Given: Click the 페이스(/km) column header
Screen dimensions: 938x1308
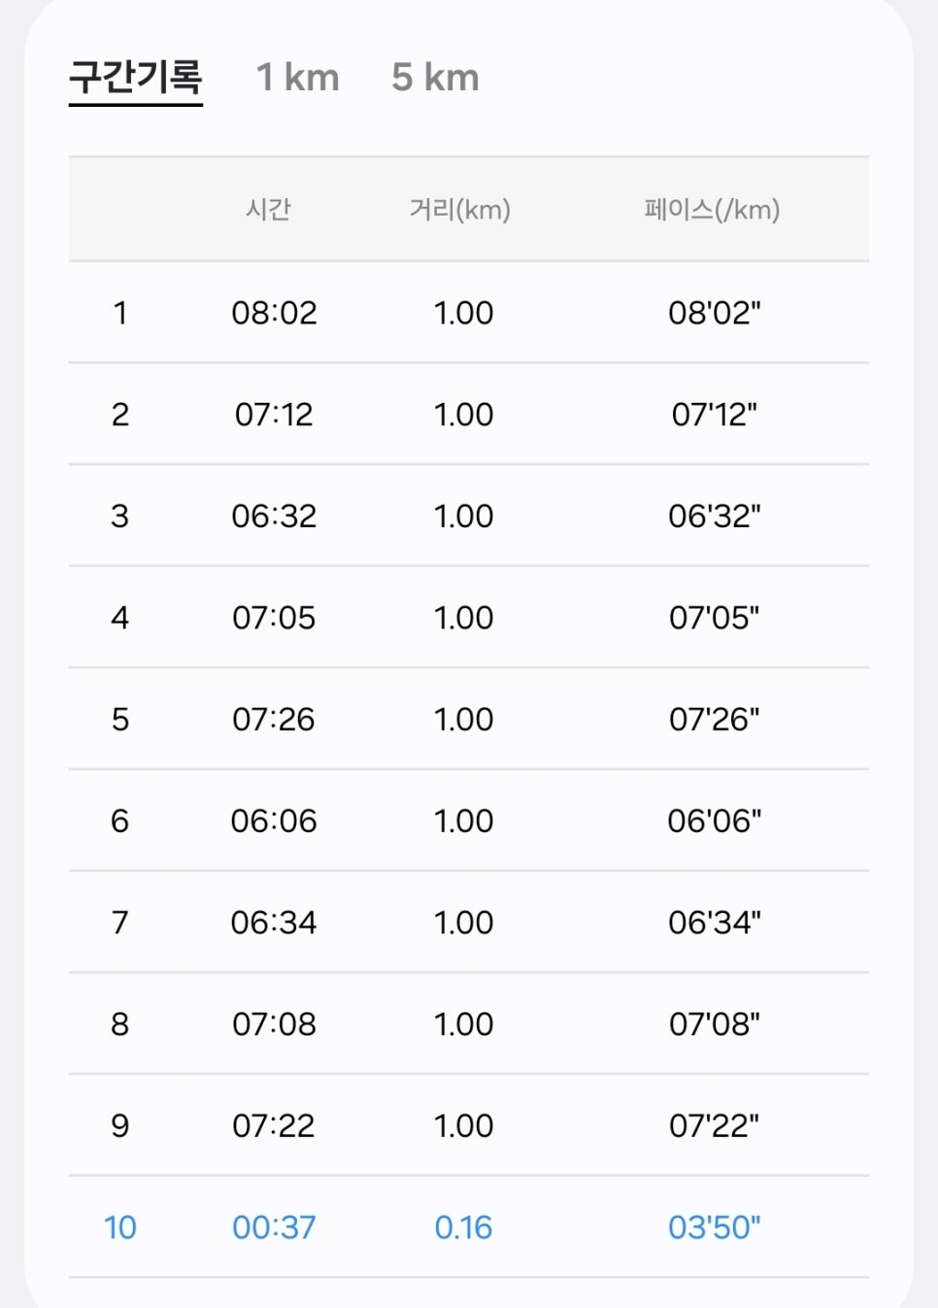Looking at the screenshot, I should [x=713, y=210].
